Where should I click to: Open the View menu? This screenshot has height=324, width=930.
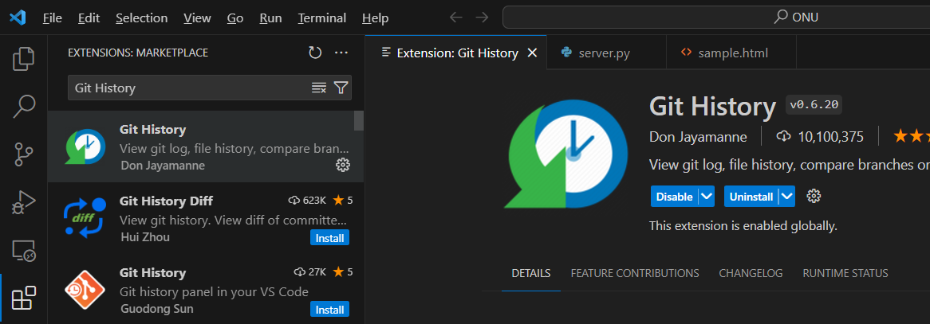coord(198,18)
